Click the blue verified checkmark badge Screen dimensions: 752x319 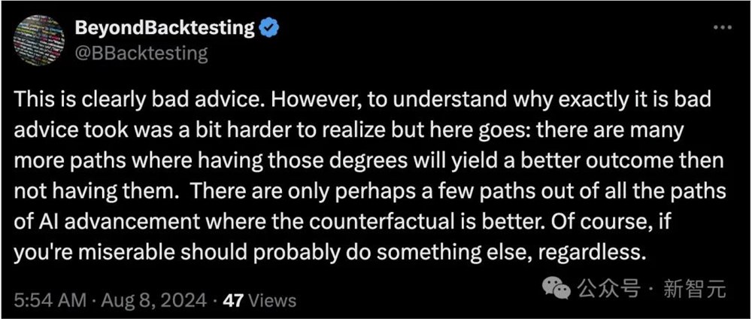[268, 29]
